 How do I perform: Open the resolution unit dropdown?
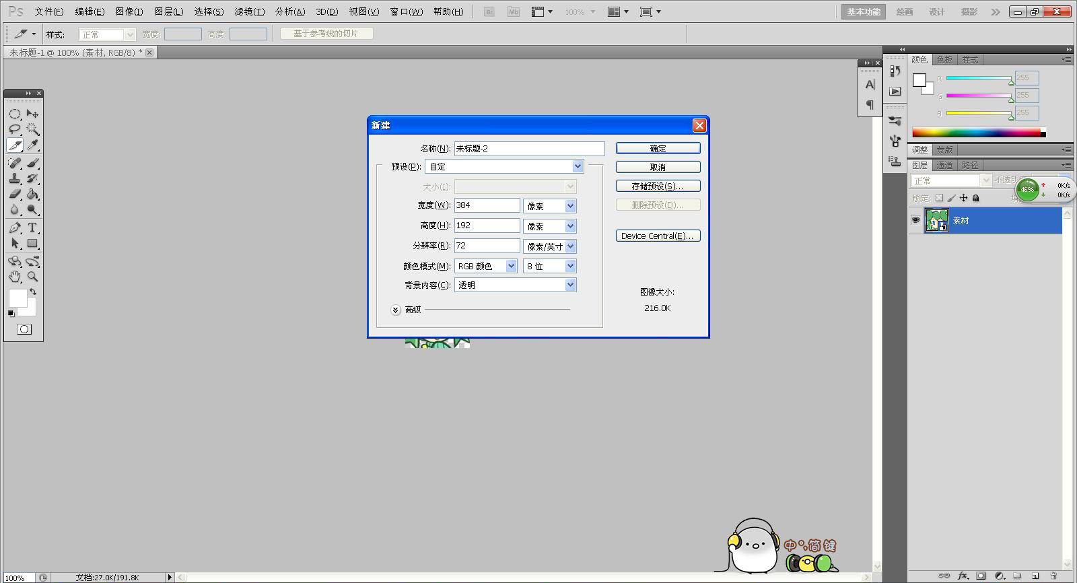(x=550, y=246)
